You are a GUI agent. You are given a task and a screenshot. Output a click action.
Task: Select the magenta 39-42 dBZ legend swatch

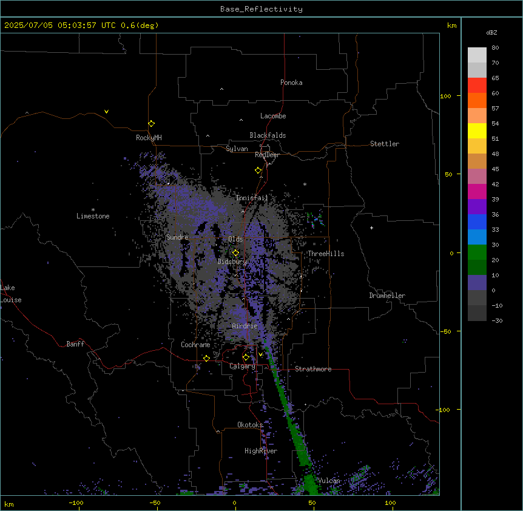point(477,191)
